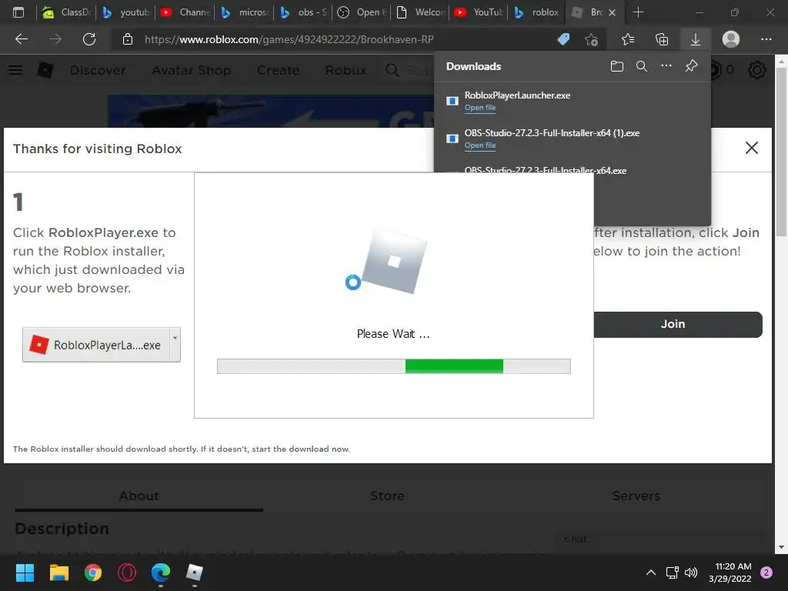The width and height of the screenshot is (788, 591).
Task: Expand RobloxPlayerLauncher.exe download chip dropdown
Action: point(175,344)
